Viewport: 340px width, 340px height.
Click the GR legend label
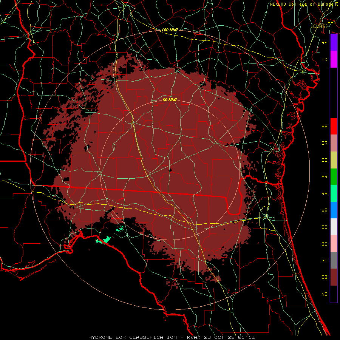tap(324, 143)
